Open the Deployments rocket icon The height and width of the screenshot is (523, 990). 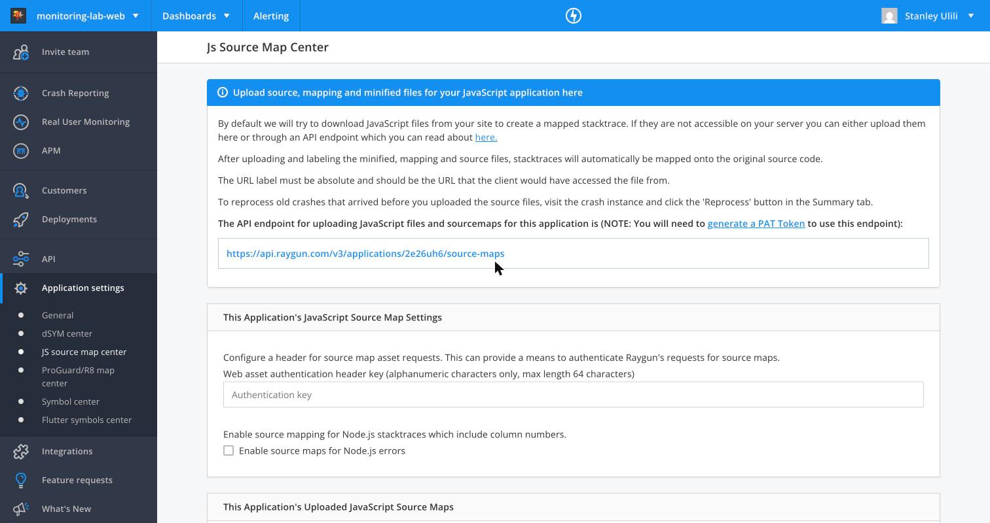click(21, 219)
